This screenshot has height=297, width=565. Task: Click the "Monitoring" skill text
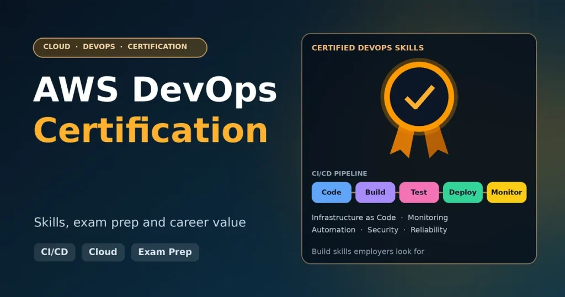click(x=428, y=218)
